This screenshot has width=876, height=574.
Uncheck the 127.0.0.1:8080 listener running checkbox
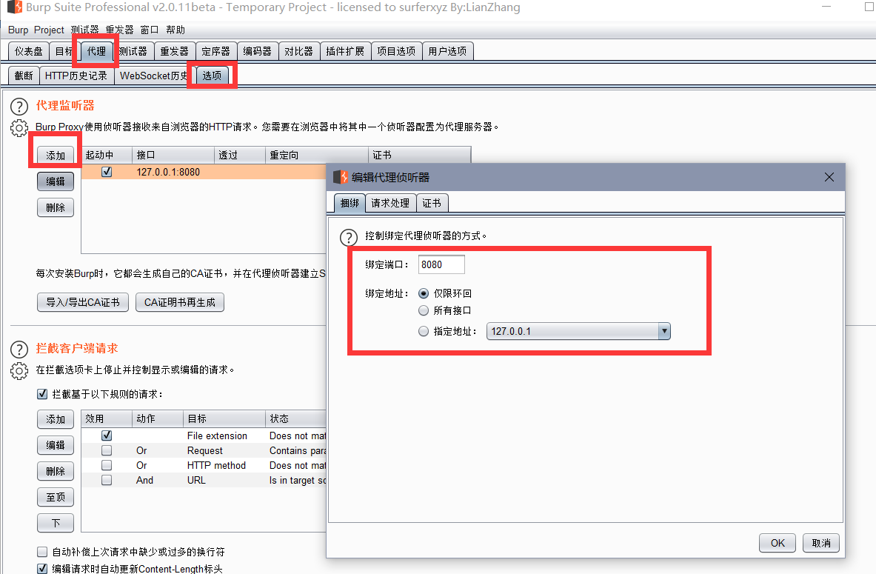tap(107, 172)
